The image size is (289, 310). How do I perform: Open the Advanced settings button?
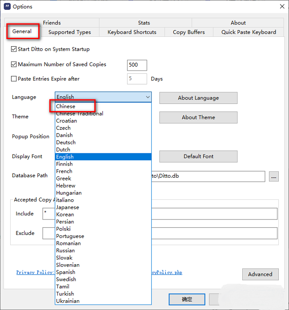click(x=260, y=274)
